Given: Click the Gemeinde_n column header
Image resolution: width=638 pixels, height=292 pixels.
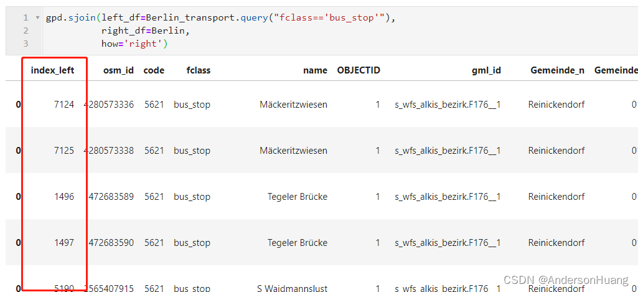Looking at the screenshot, I should (558, 70).
